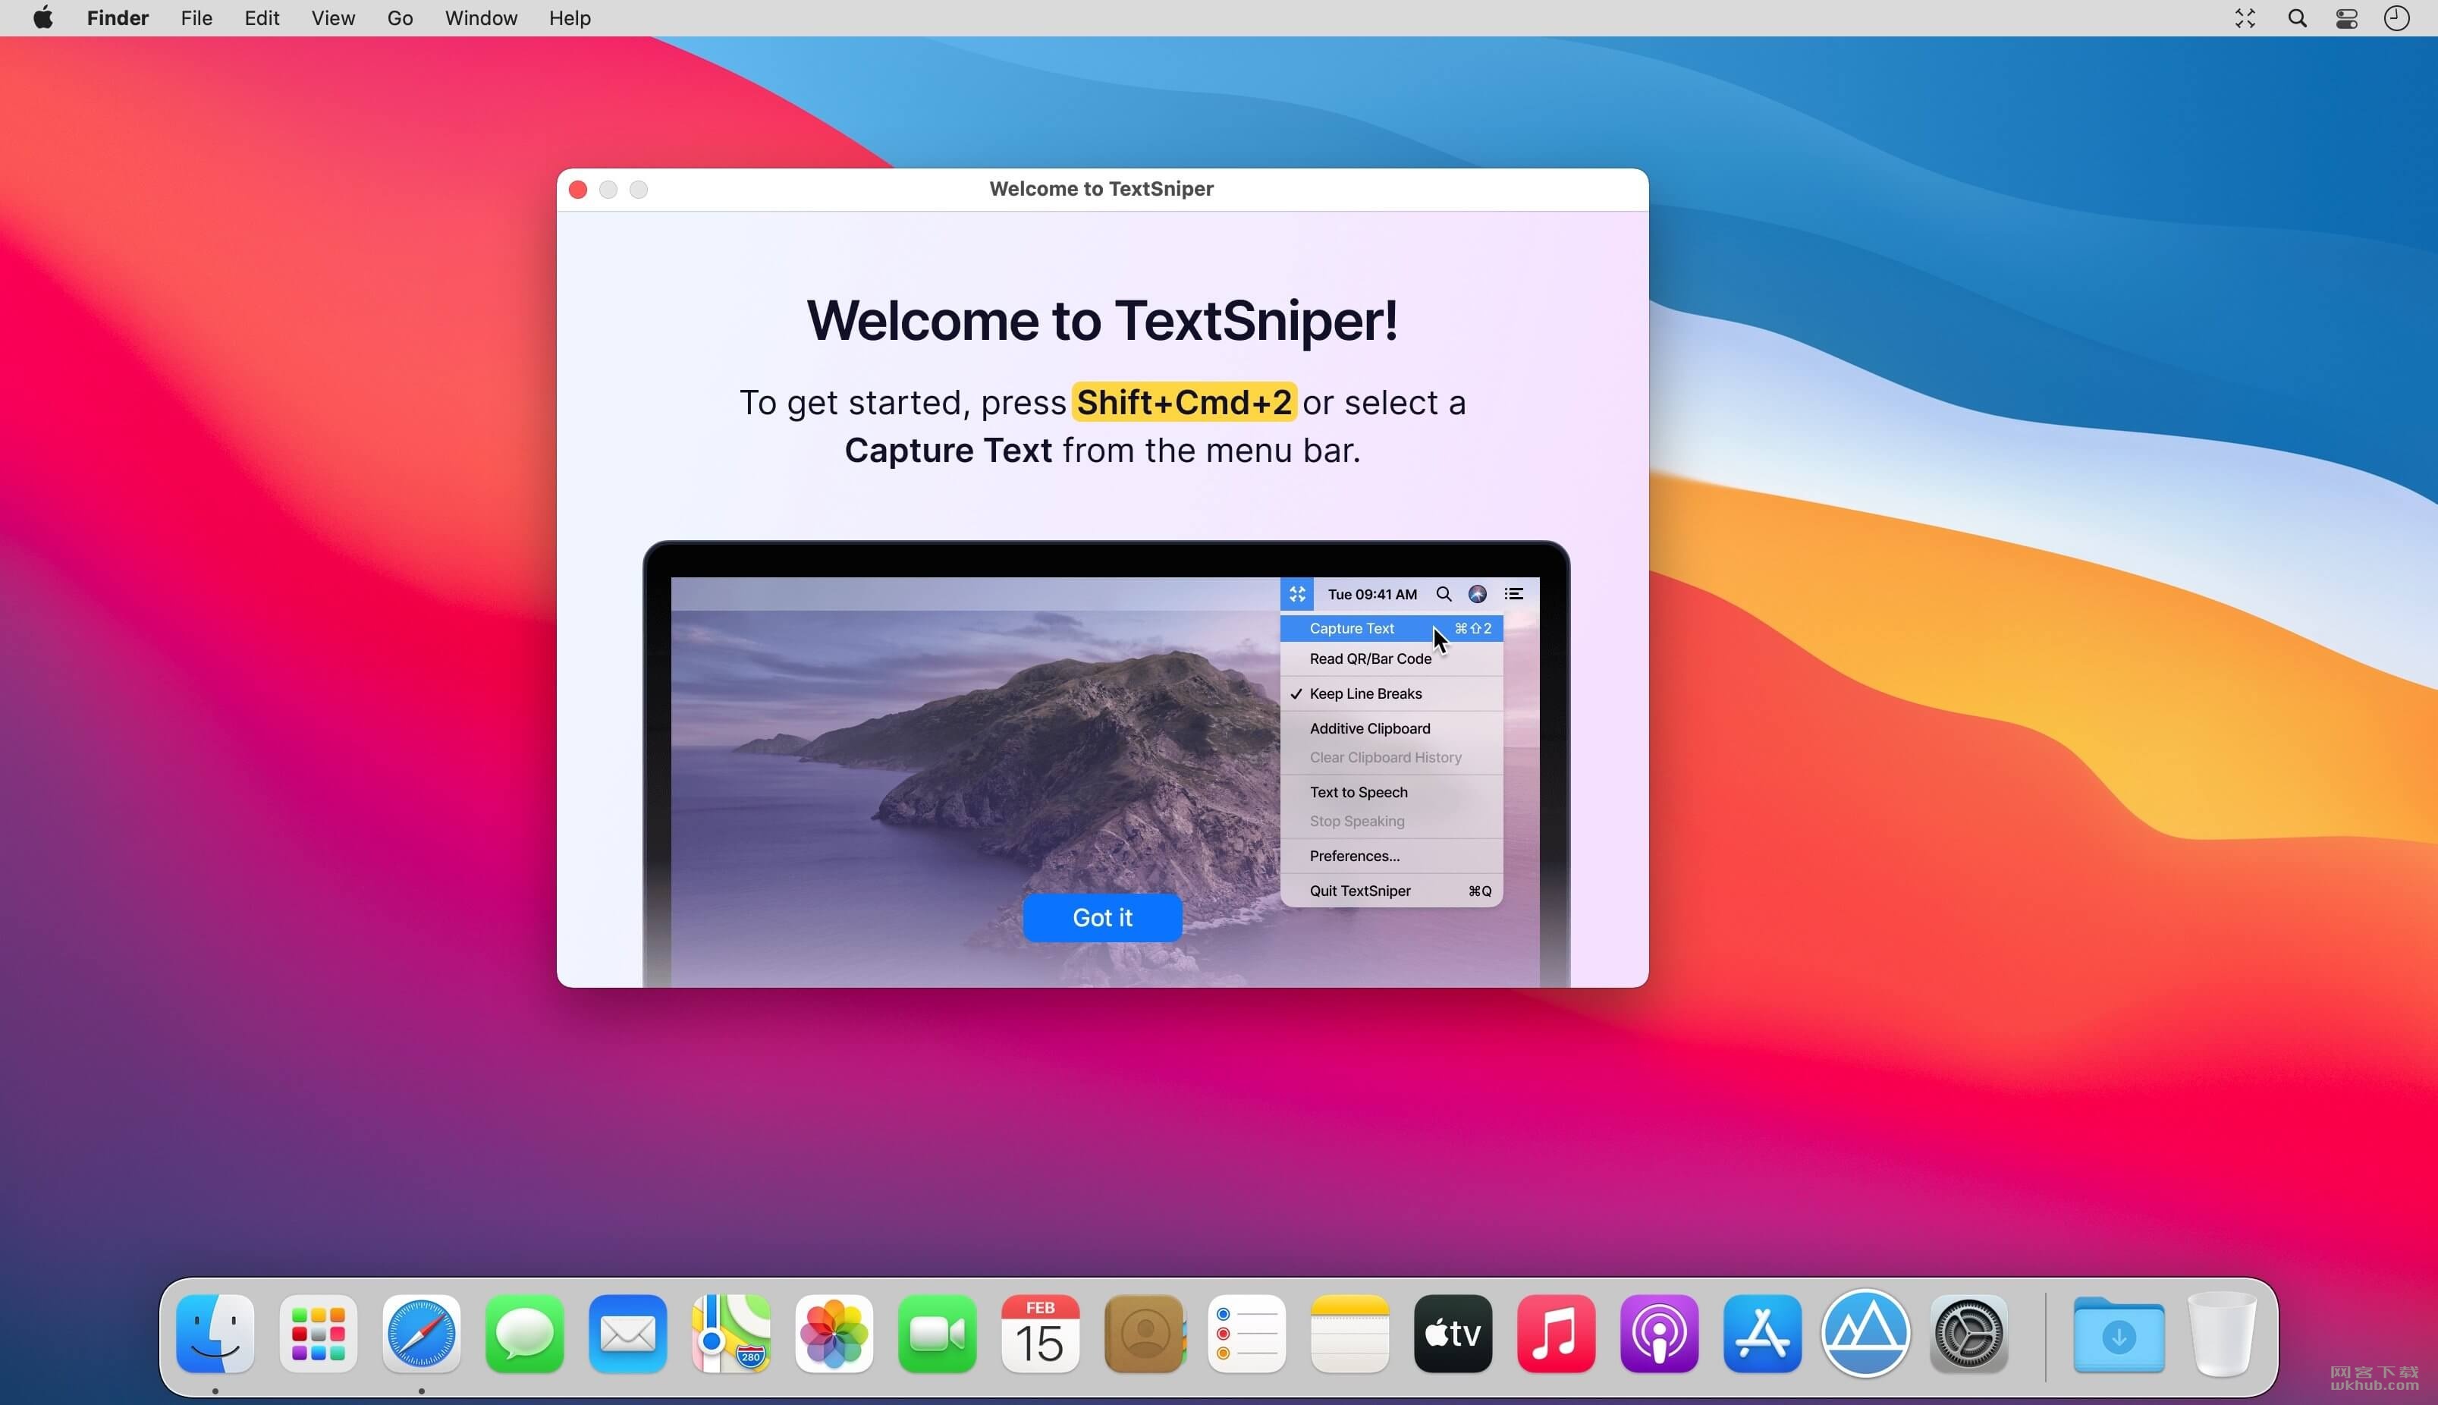
Task: Click the highlighted Shift+Cmd+2 shortcut text
Action: point(1184,402)
